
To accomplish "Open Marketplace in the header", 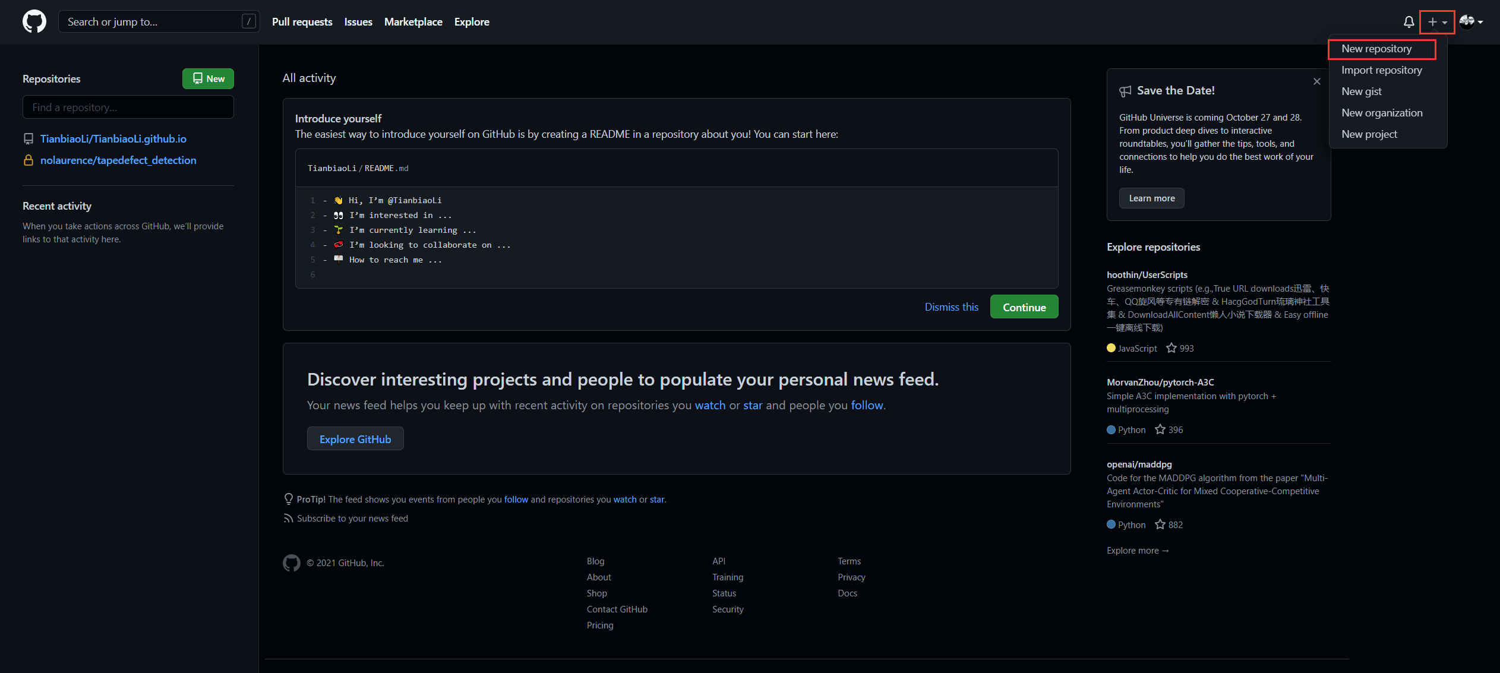I will click(413, 22).
